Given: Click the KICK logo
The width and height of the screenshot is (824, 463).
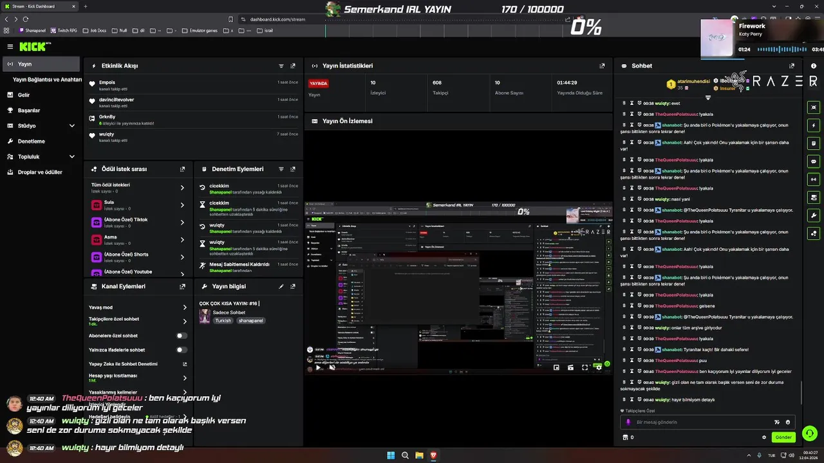Looking at the screenshot, I should [x=33, y=46].
